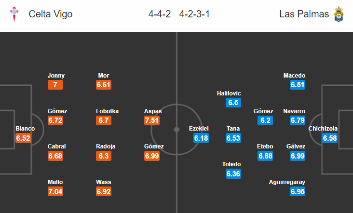353x213 pixels.
Task: Select Jonny's rating badge showing 7
Action: click(55, 85)
